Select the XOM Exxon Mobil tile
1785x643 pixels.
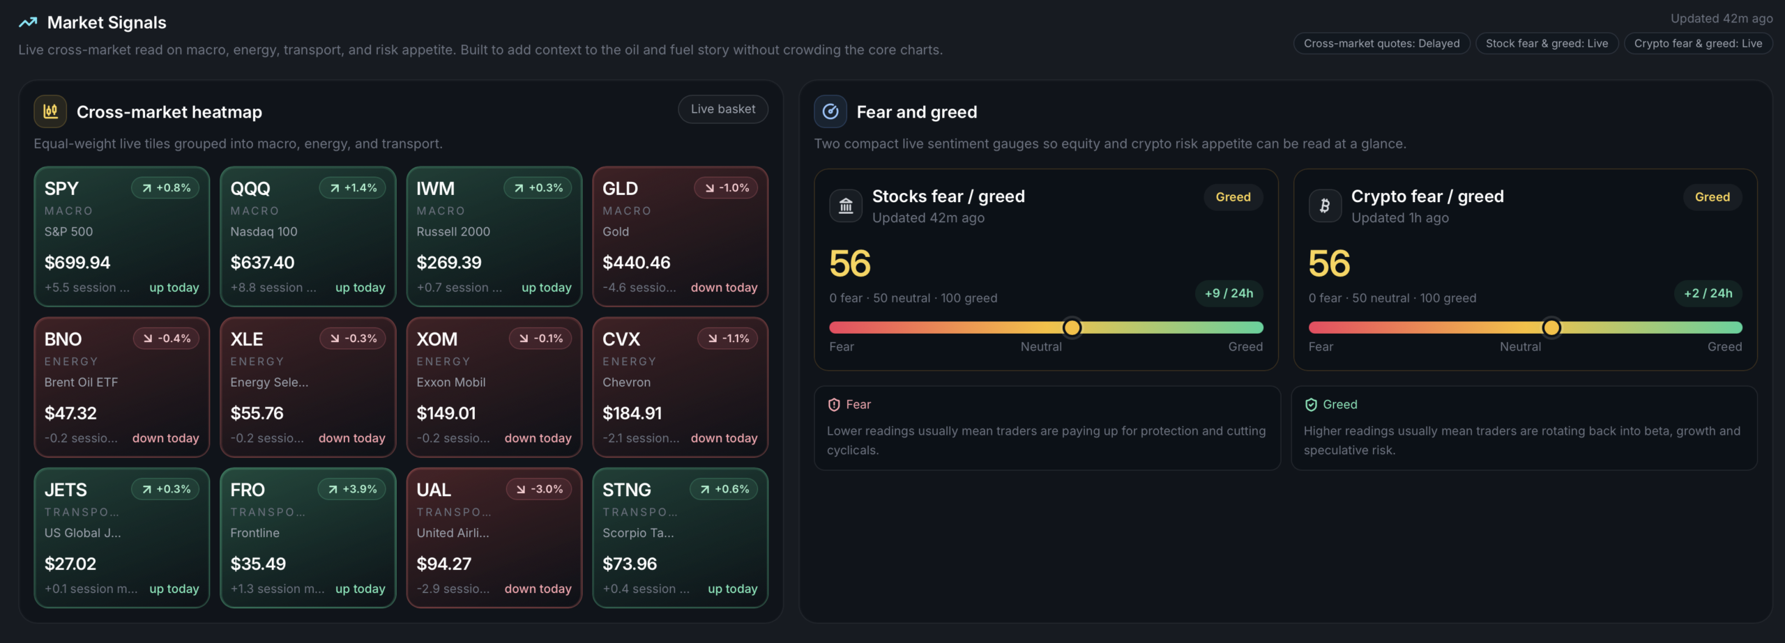pyautogui.click(x=494, y=387)
